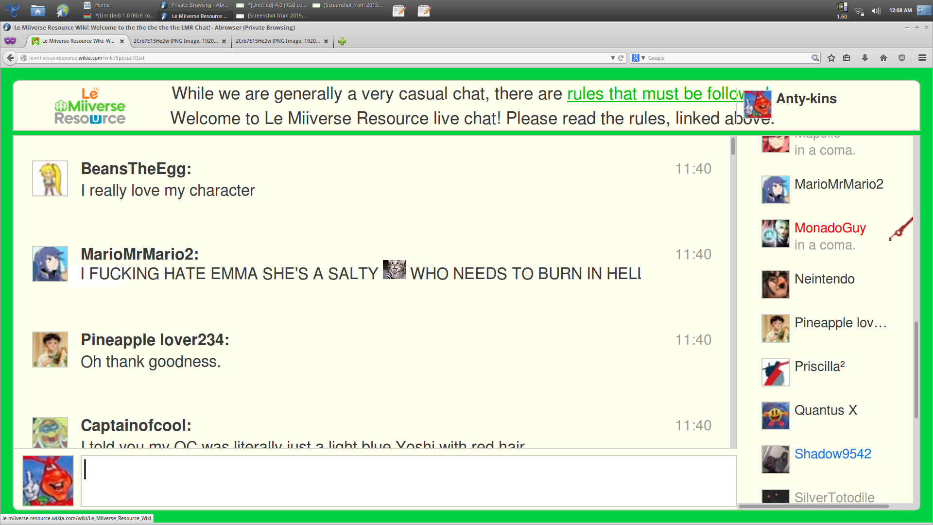Image resolution: width=933 pixels, height=525 pixels.
Task: Open the main menu icon in the panel
Action: pos(13,10)
